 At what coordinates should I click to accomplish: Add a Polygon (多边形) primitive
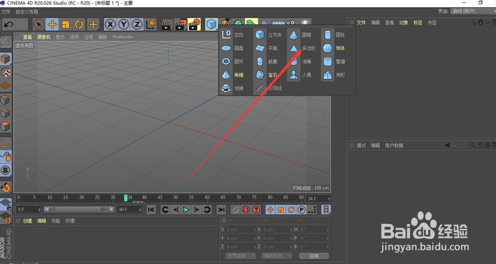302,49
